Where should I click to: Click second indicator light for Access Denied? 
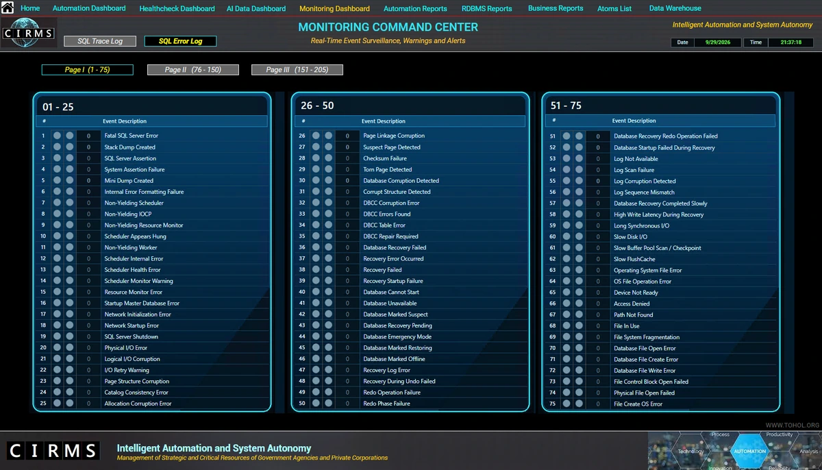579,304
